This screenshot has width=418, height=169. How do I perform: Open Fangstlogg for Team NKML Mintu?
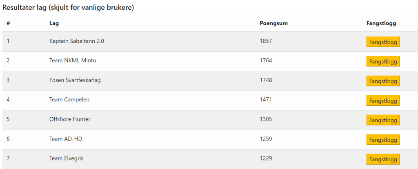click(383, 61)
